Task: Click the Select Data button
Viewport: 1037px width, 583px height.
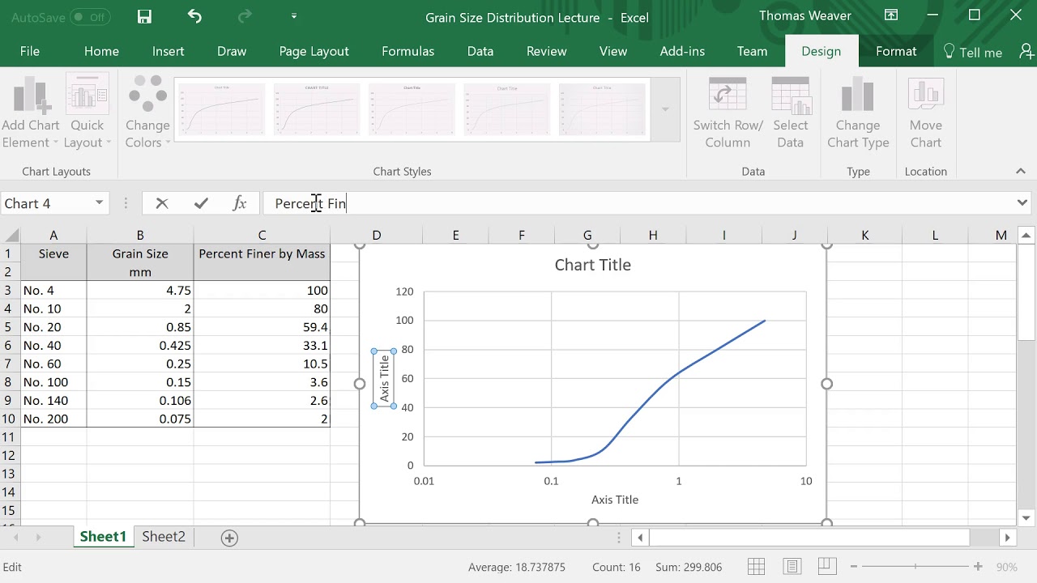Action: (791, 113)
